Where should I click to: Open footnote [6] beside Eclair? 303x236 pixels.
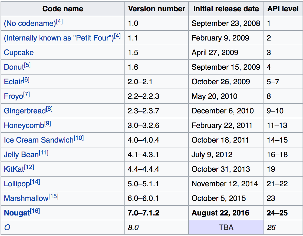(26, 80)
